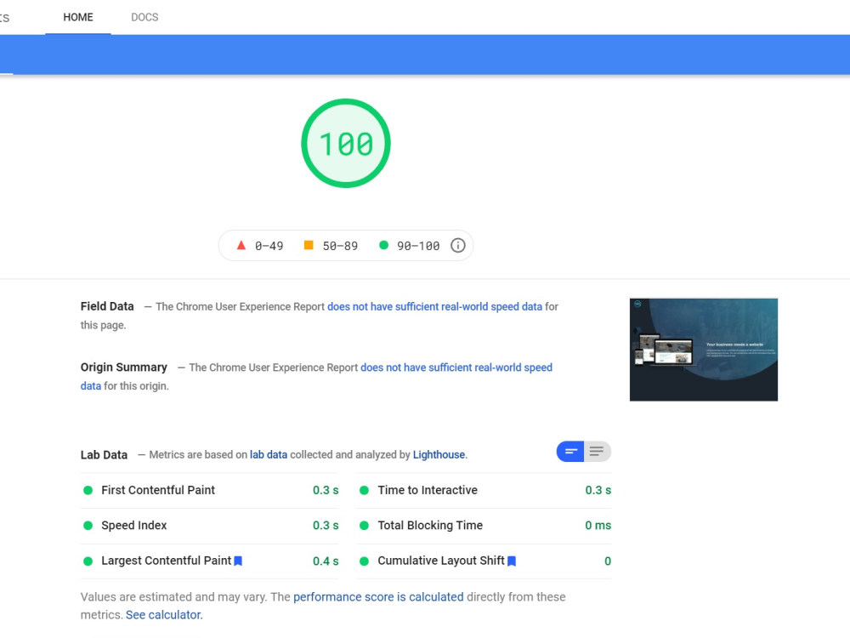The width and height of the screenshot is (850, 638).
Task: Click the 0–49 score range label
Action: 269,246
